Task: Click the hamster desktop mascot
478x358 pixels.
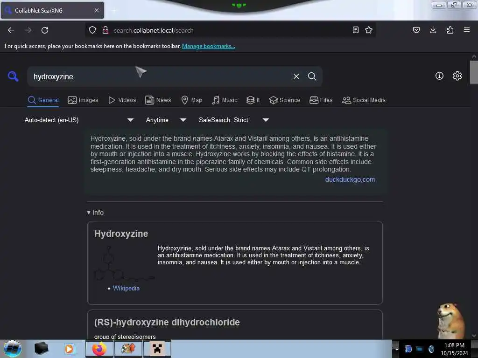Action: point(451,321)
